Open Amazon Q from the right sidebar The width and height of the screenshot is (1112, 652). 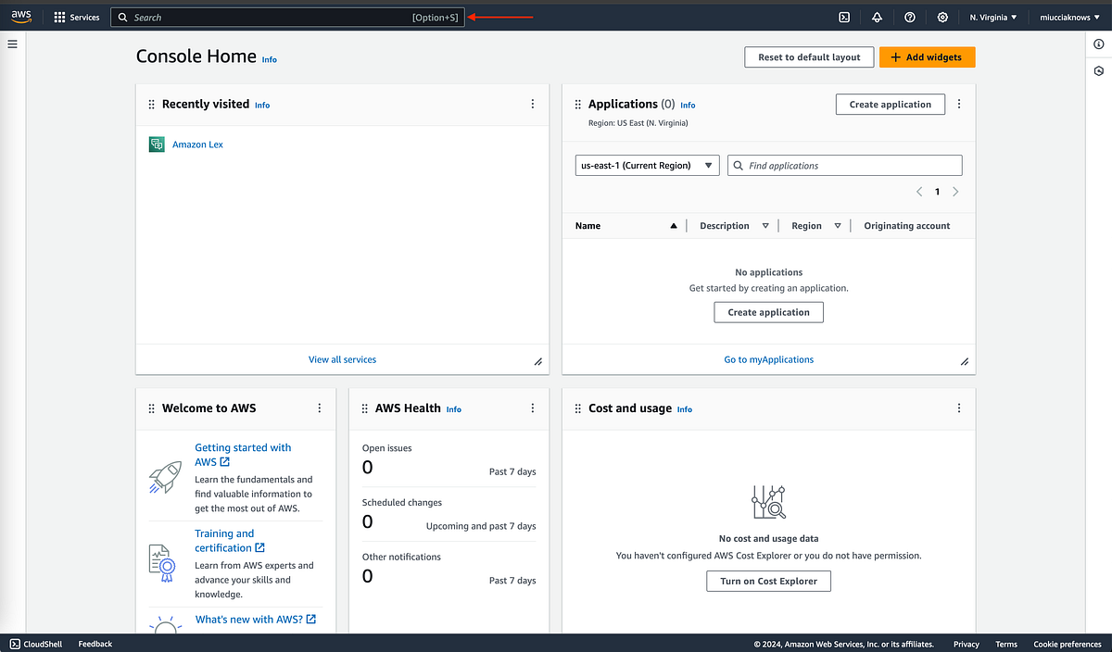[x=1098, y=70]
